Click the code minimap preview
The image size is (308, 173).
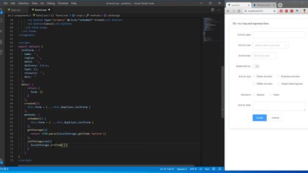[212, 29]
